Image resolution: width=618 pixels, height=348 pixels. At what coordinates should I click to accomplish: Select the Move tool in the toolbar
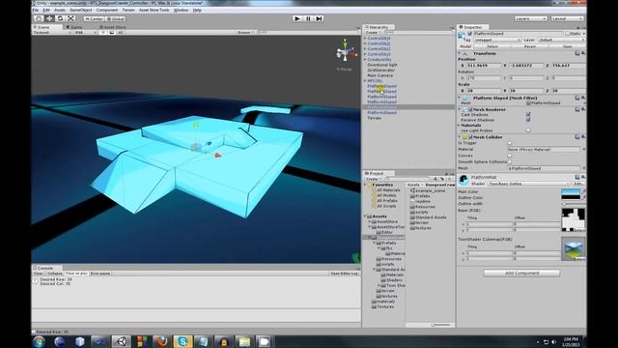click(49, 18)
